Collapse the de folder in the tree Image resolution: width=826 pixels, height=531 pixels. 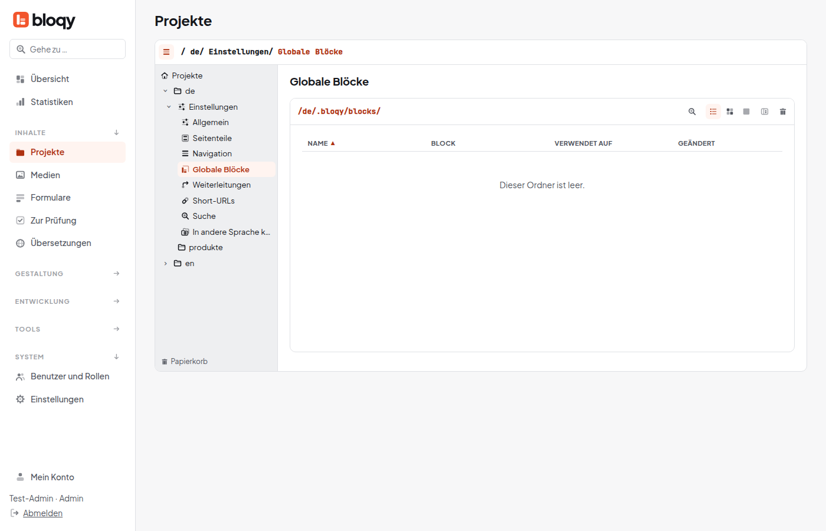point(165,91)
